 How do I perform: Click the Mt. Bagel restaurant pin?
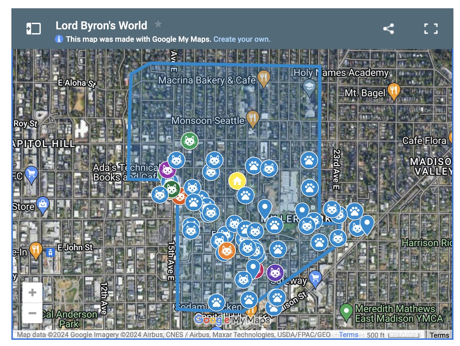(x=394, y=90)
